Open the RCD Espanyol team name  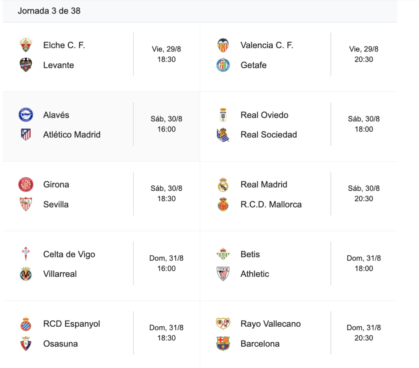(x=72, y=324)
